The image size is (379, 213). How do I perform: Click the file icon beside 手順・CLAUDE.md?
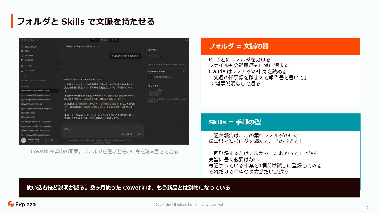point(150,77)
